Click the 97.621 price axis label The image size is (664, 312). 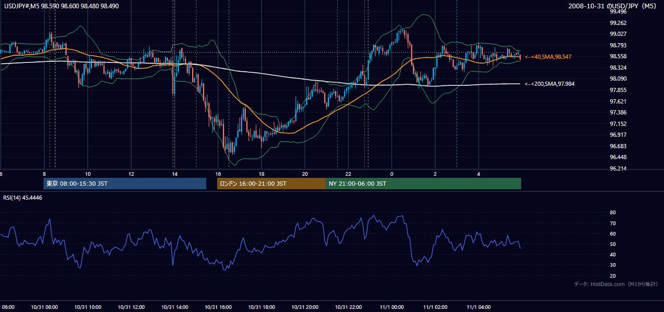[618, 101]
